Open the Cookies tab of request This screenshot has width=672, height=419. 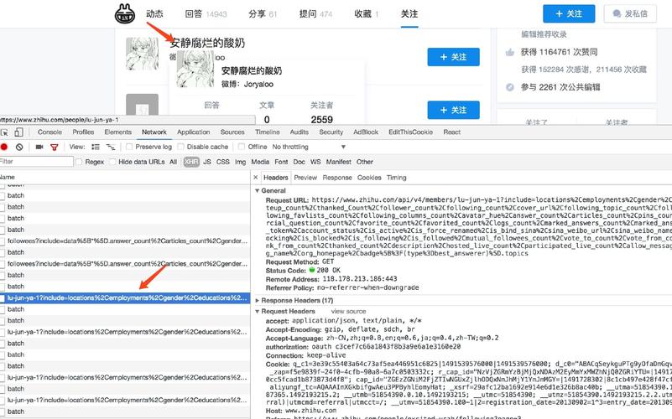(x=369, y=178)
